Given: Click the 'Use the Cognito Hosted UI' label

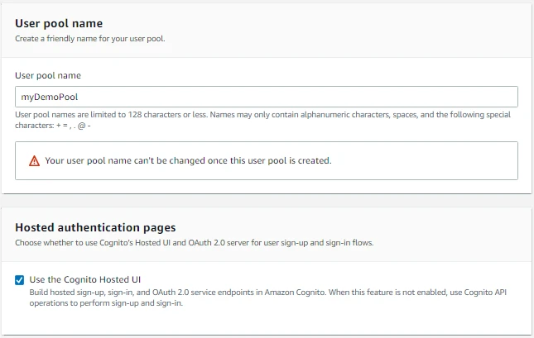Looking at the screenshot, I should pos(90,280).
